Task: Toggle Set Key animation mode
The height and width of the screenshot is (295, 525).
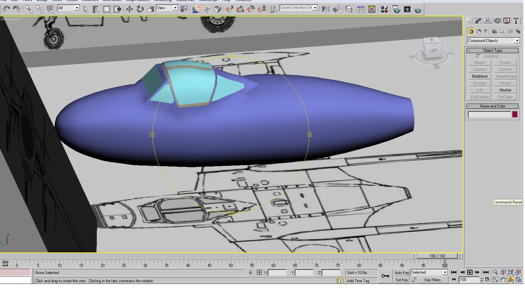Action: pos(402,280)
